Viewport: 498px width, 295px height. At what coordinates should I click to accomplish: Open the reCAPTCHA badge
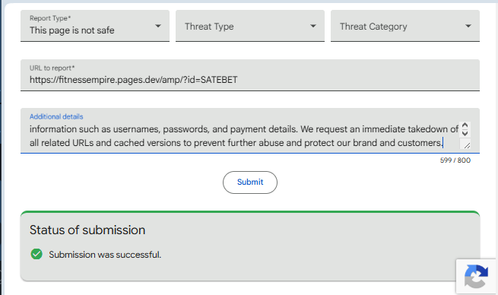click(476, 276)
